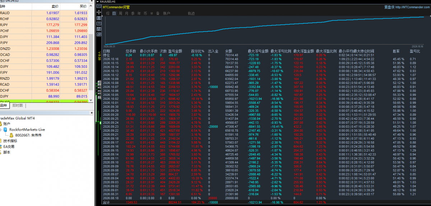This screenshot has height=206, width=431.
Task: Click the market watch scrollbar down arrow
Action: click(x=91, y=100)
